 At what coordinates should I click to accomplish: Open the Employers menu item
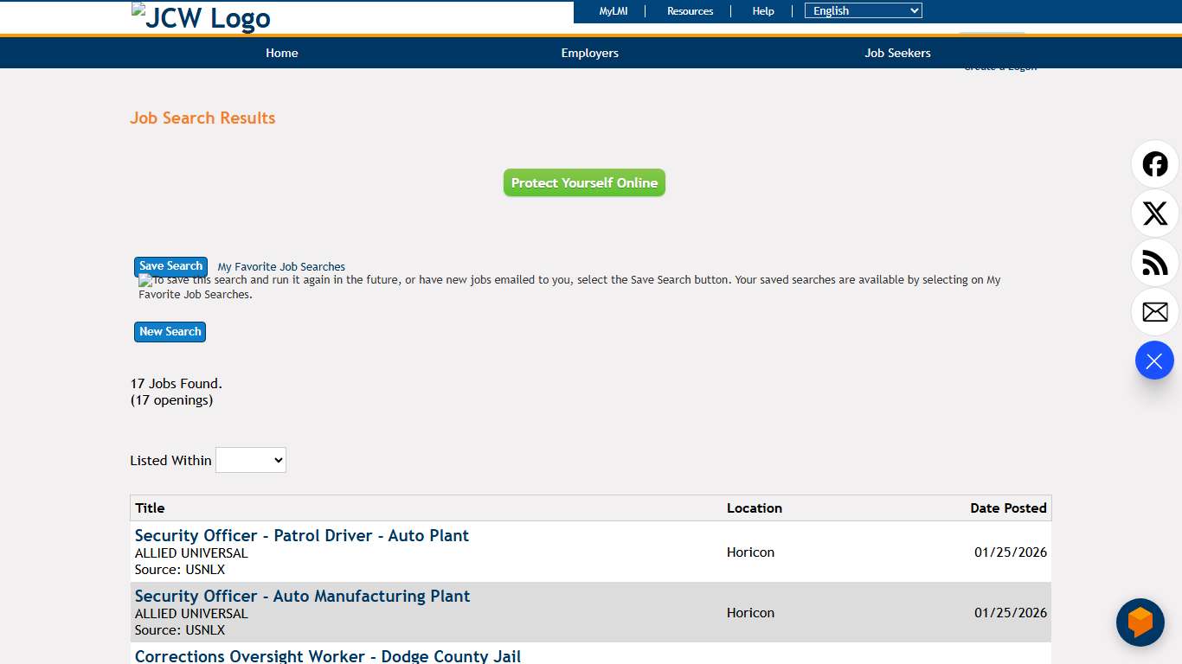click(589, 53)
